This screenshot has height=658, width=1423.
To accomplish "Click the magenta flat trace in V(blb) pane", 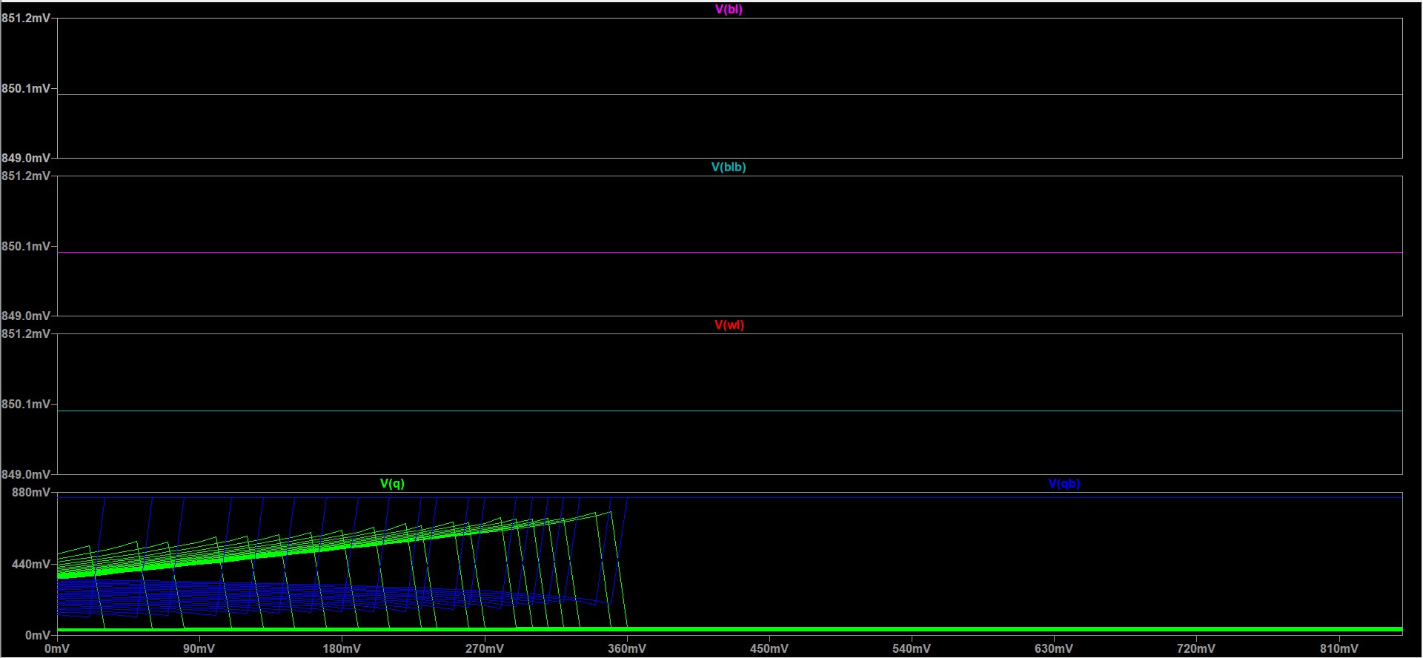I will [x=729, y=253].
